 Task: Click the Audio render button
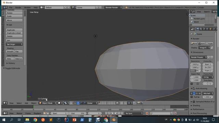pos(209,44)
